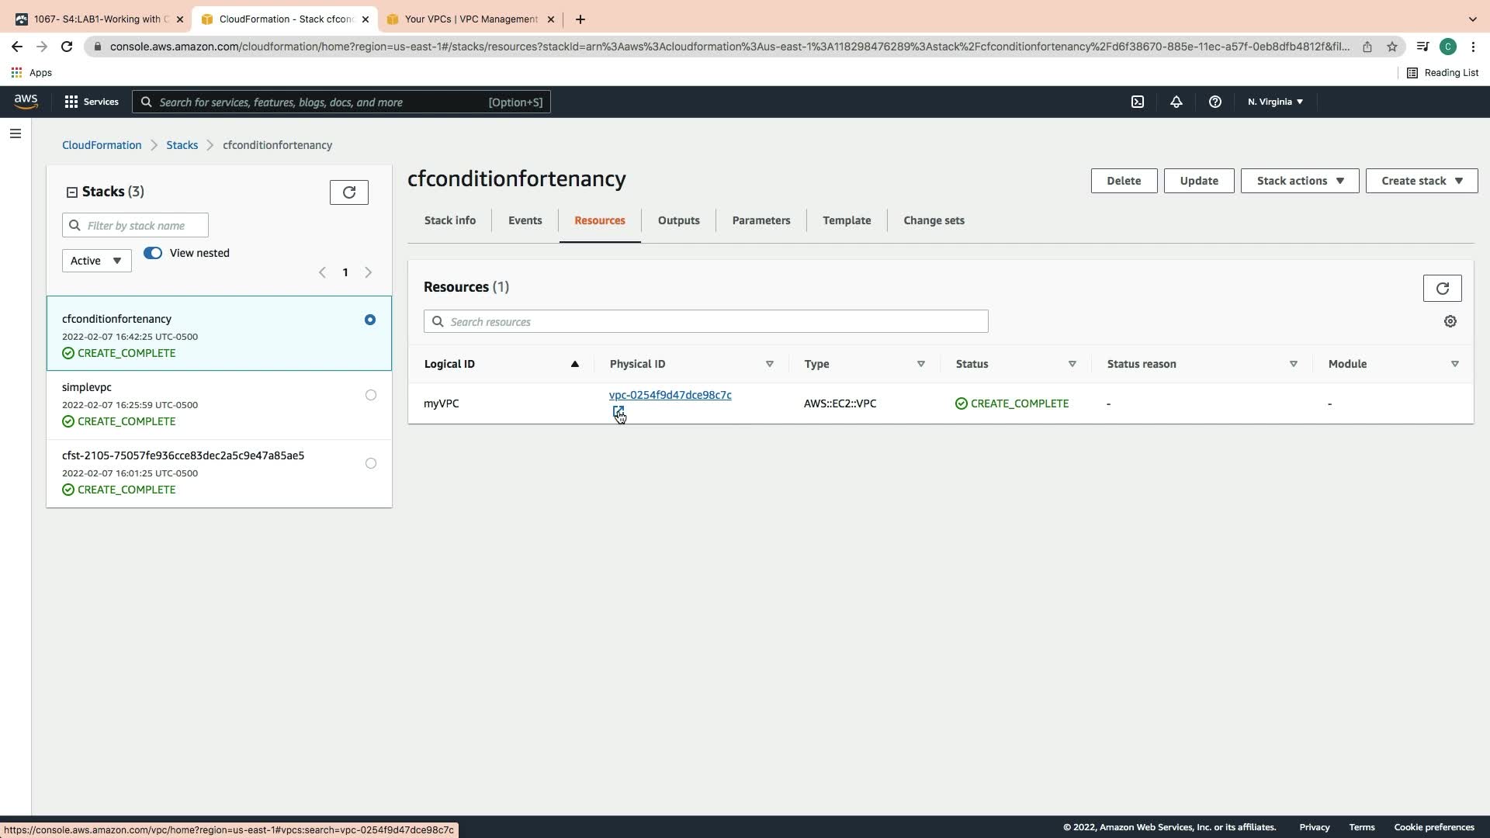Open the Create stack dropdown

click(1421, 181)
